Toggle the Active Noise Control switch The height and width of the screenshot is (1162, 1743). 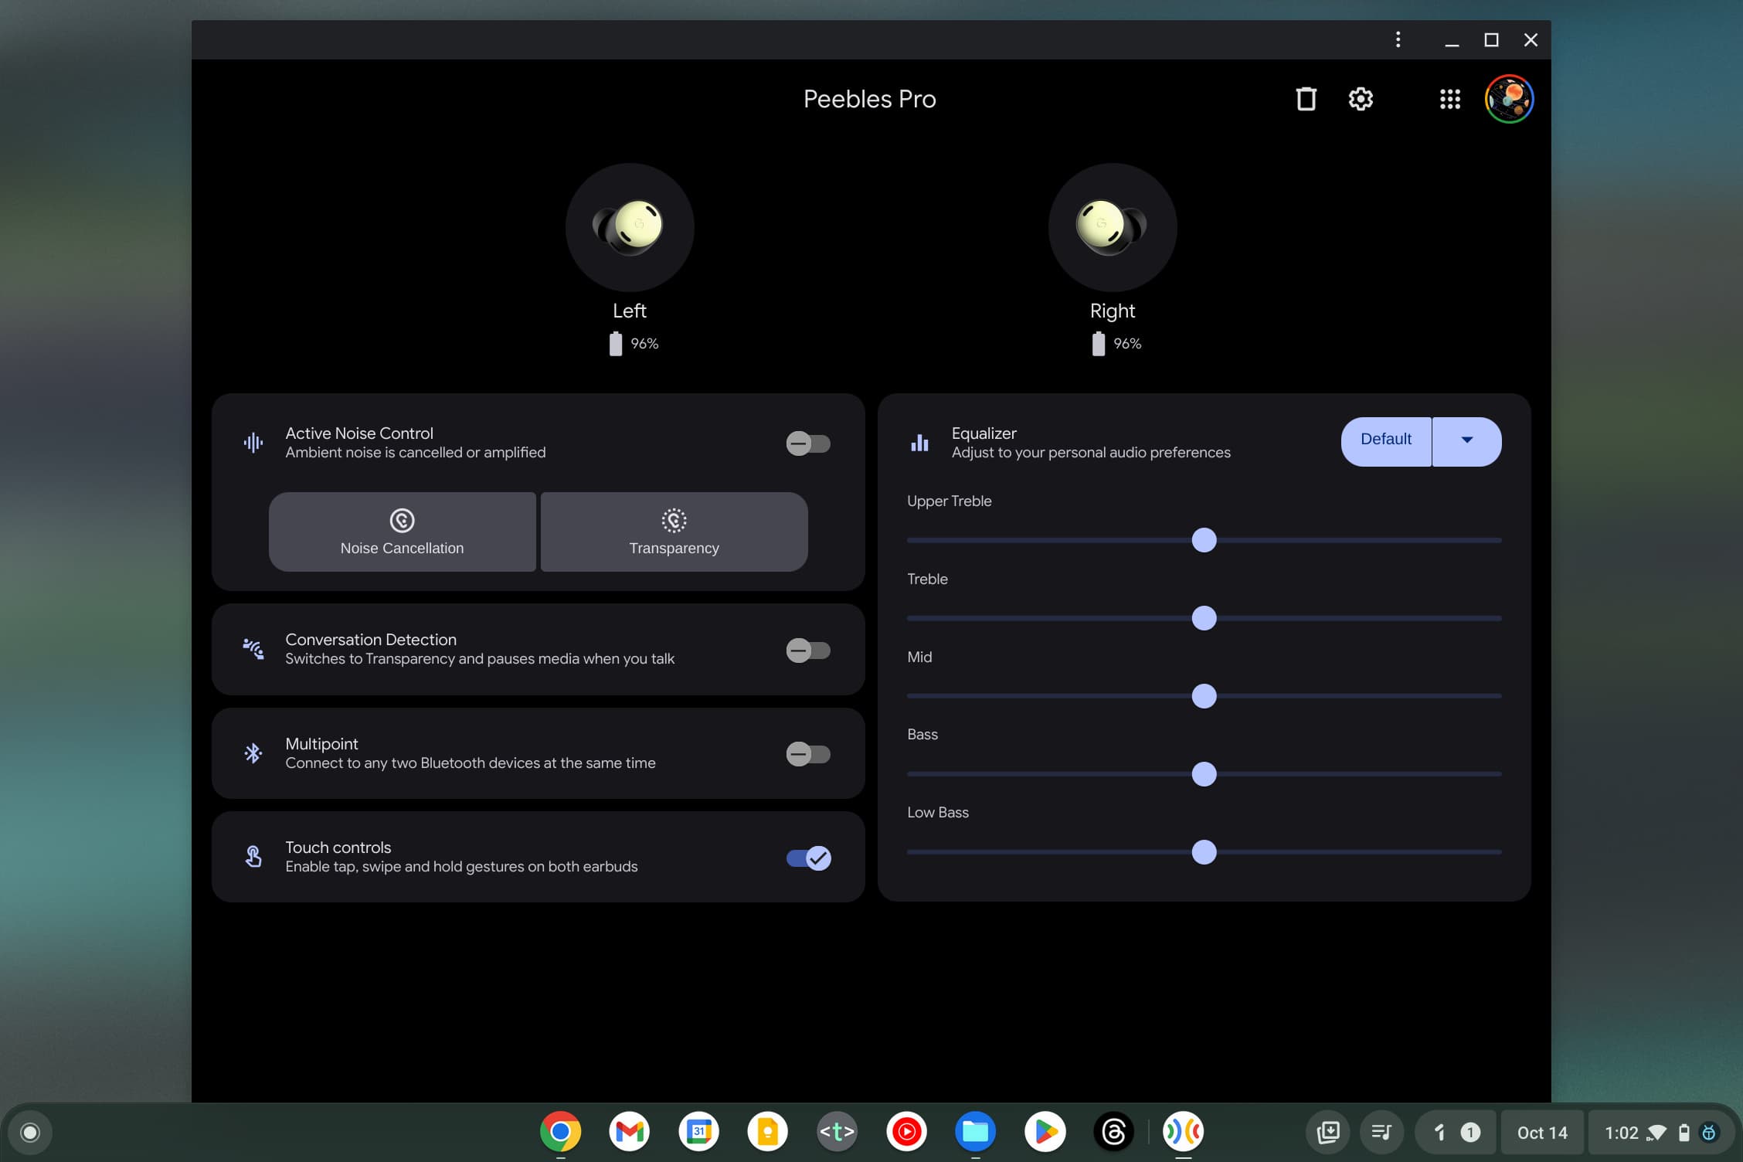tap(808, 443)
